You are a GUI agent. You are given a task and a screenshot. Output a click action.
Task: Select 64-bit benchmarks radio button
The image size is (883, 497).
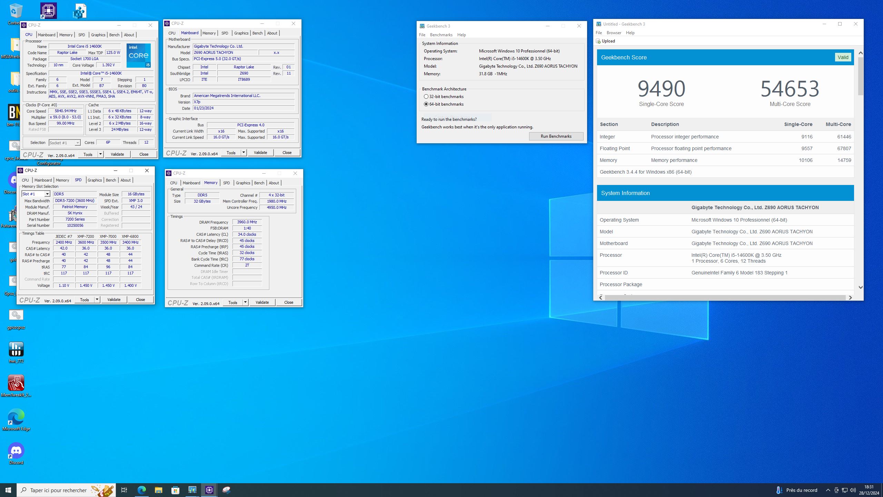click(x=426, y=104)
